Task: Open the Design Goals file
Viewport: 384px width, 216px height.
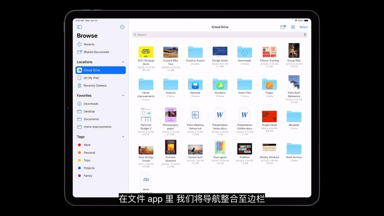Action: 220,52
